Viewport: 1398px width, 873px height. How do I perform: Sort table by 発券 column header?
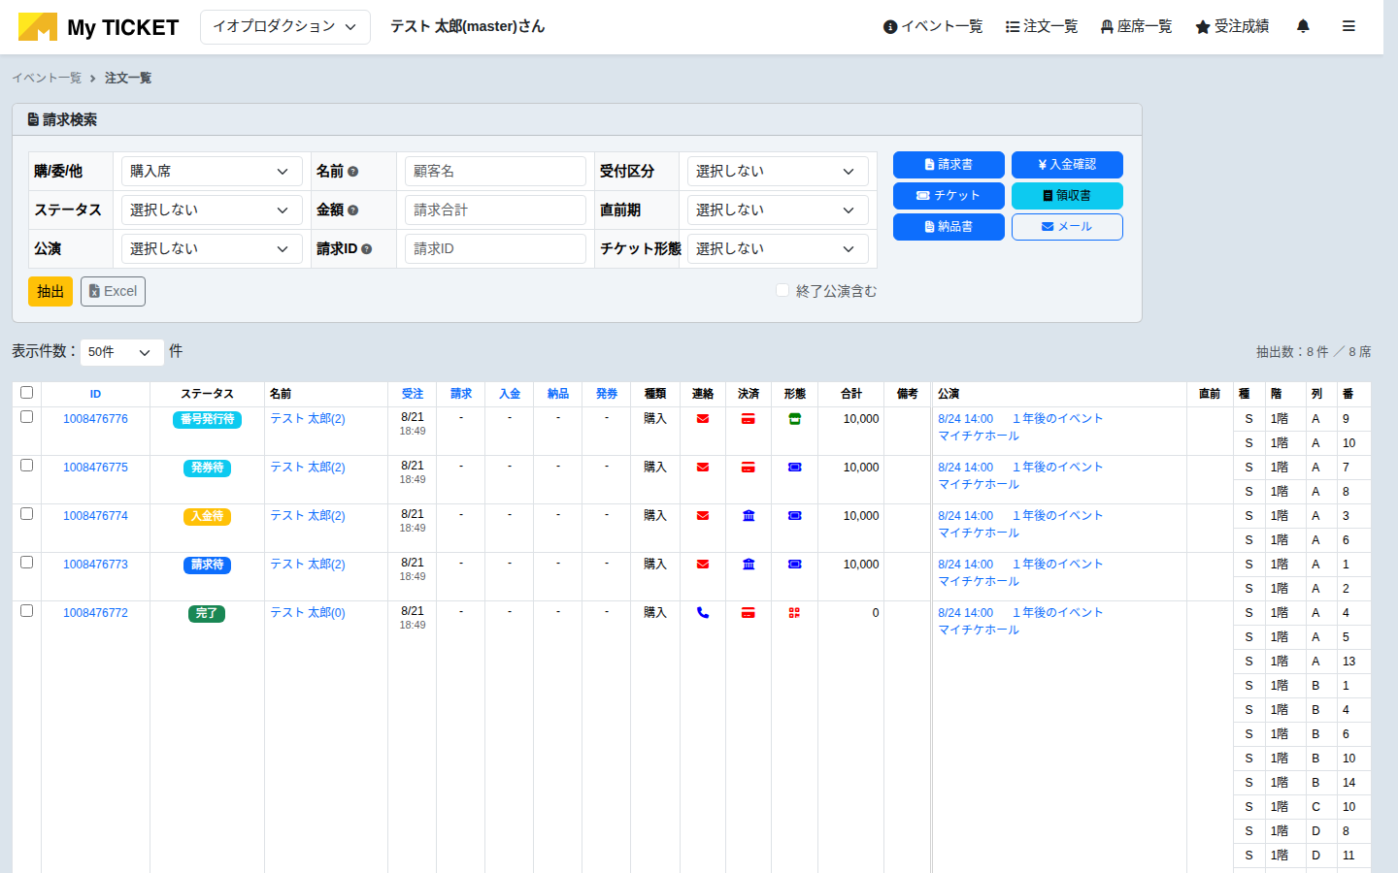click(x=607, y=394)
